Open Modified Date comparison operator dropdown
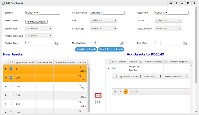The width and height of the screenshot is (199, 115). (93, 43)
